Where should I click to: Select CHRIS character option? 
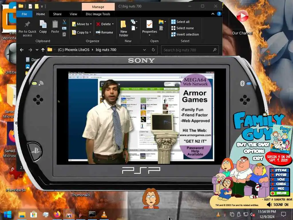click(x=280, y=184)
